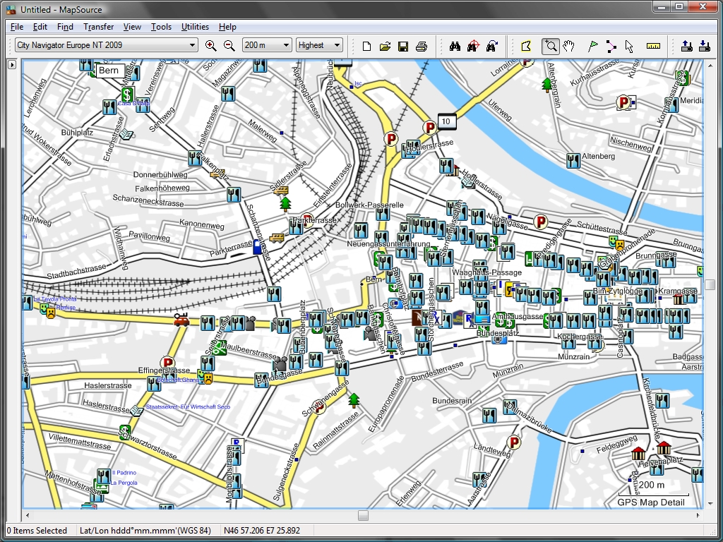Viewport: 723px width, 542px height.
Task: Send data to the device, up-arrow icon
Action: click(x=686, y=46)
